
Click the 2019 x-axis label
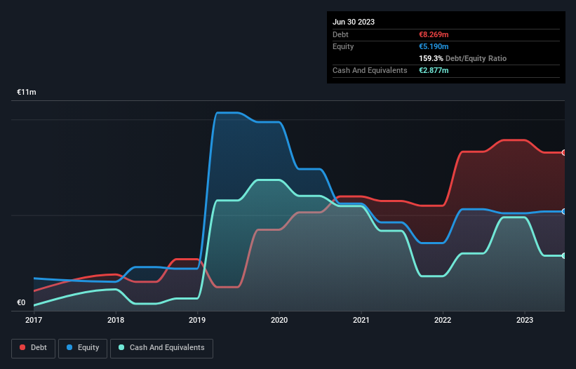tap(197, 320)
